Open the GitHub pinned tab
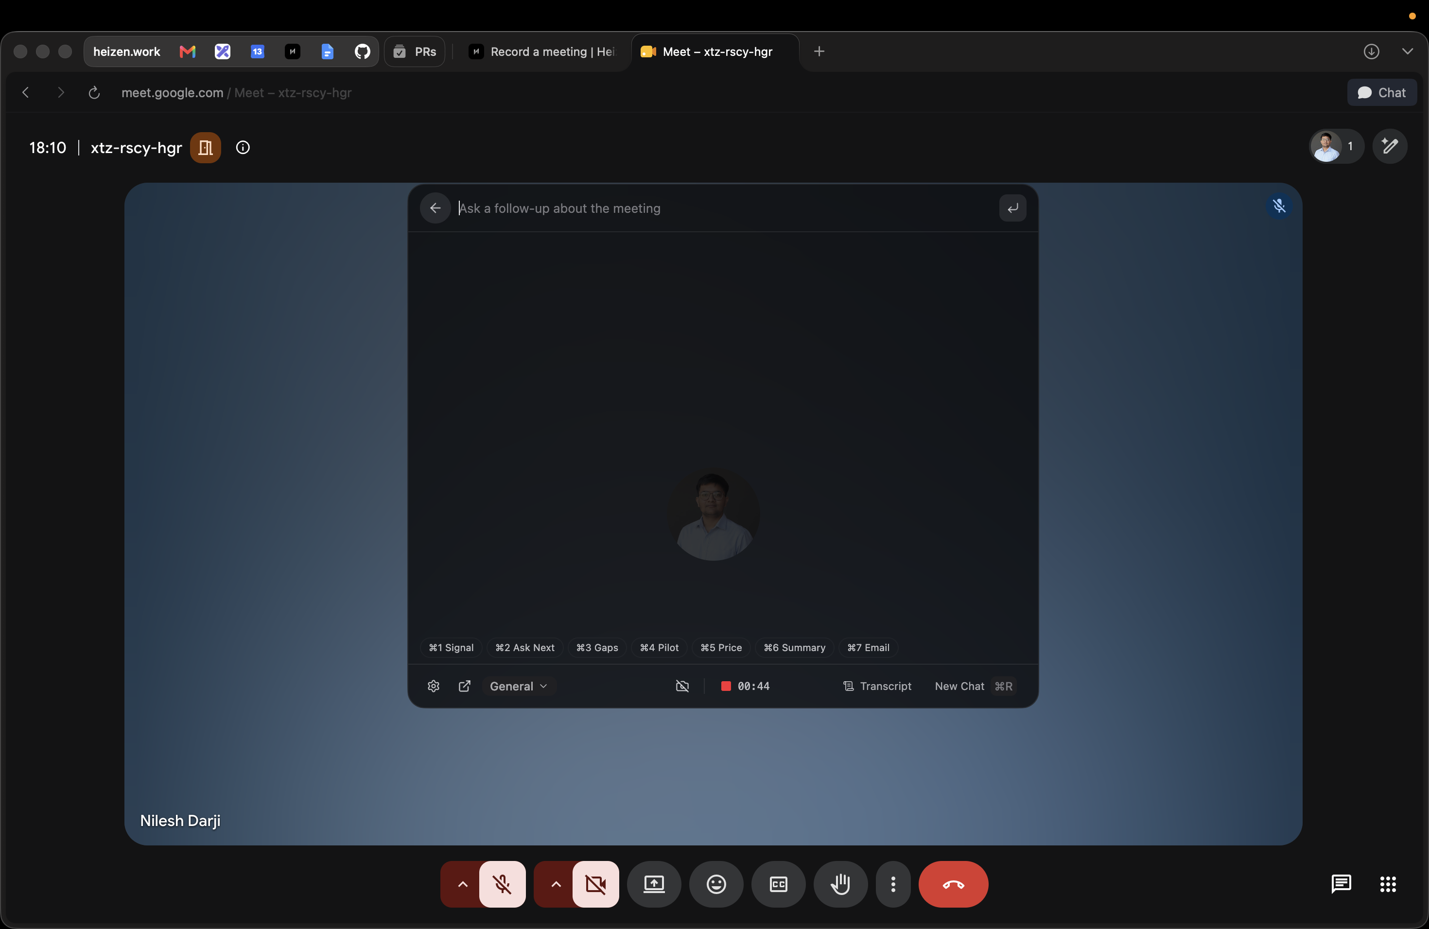Screen dimensions: 1429x929 click(362, 52)
